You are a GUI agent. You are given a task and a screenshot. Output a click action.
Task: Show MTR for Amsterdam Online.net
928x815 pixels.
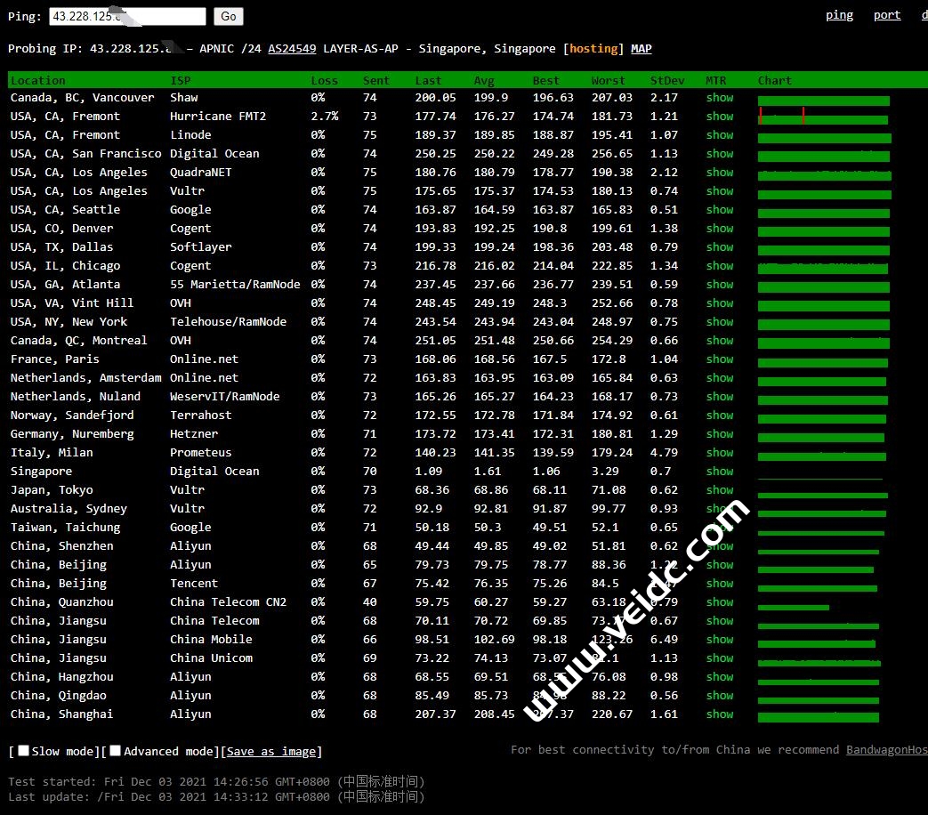720,377
